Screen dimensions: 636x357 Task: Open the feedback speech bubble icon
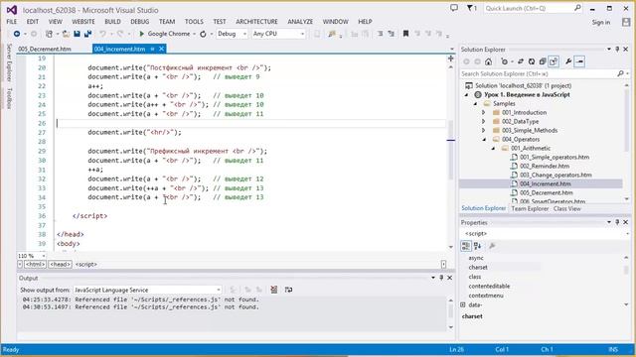pos(454,8)
